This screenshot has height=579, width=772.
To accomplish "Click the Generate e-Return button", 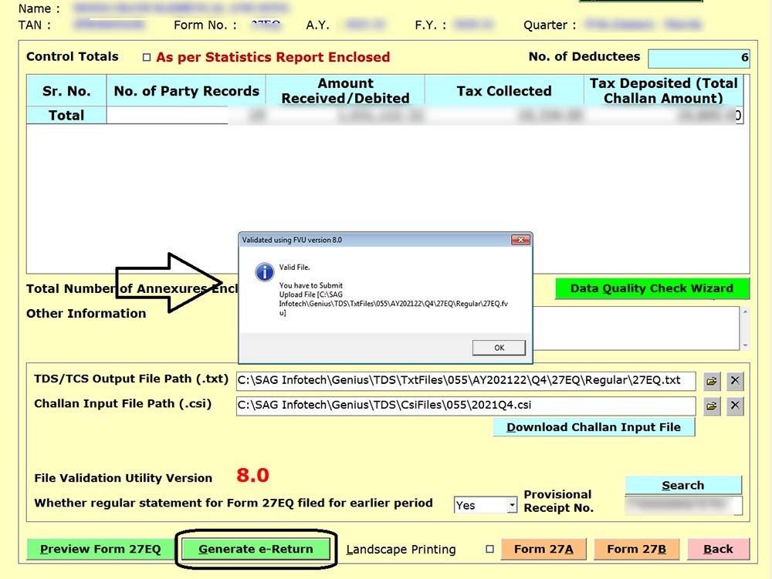I will 256,549.
